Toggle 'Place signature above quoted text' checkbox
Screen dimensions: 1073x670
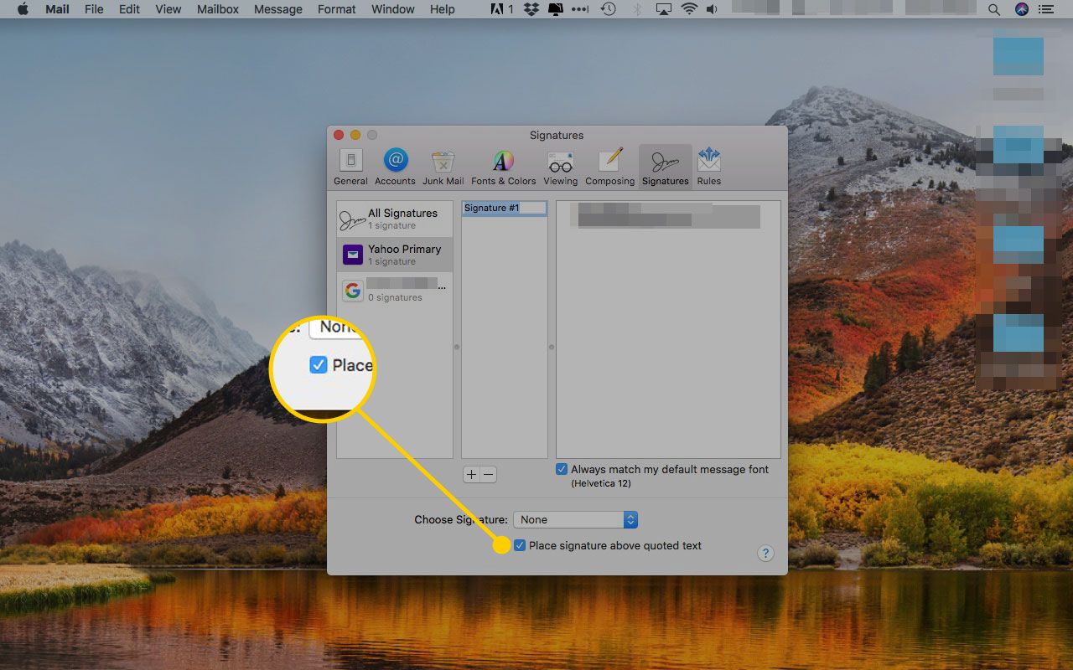tap(521, 545)
